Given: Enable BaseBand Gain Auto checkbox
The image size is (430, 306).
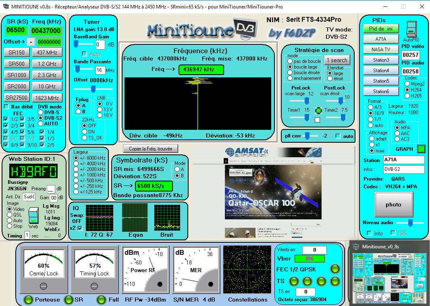Looking at the screenshot, I should coord(85,54).
